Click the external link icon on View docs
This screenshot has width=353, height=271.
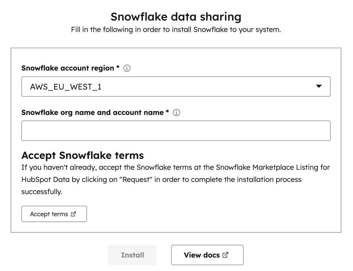click(x=225, y=255)
